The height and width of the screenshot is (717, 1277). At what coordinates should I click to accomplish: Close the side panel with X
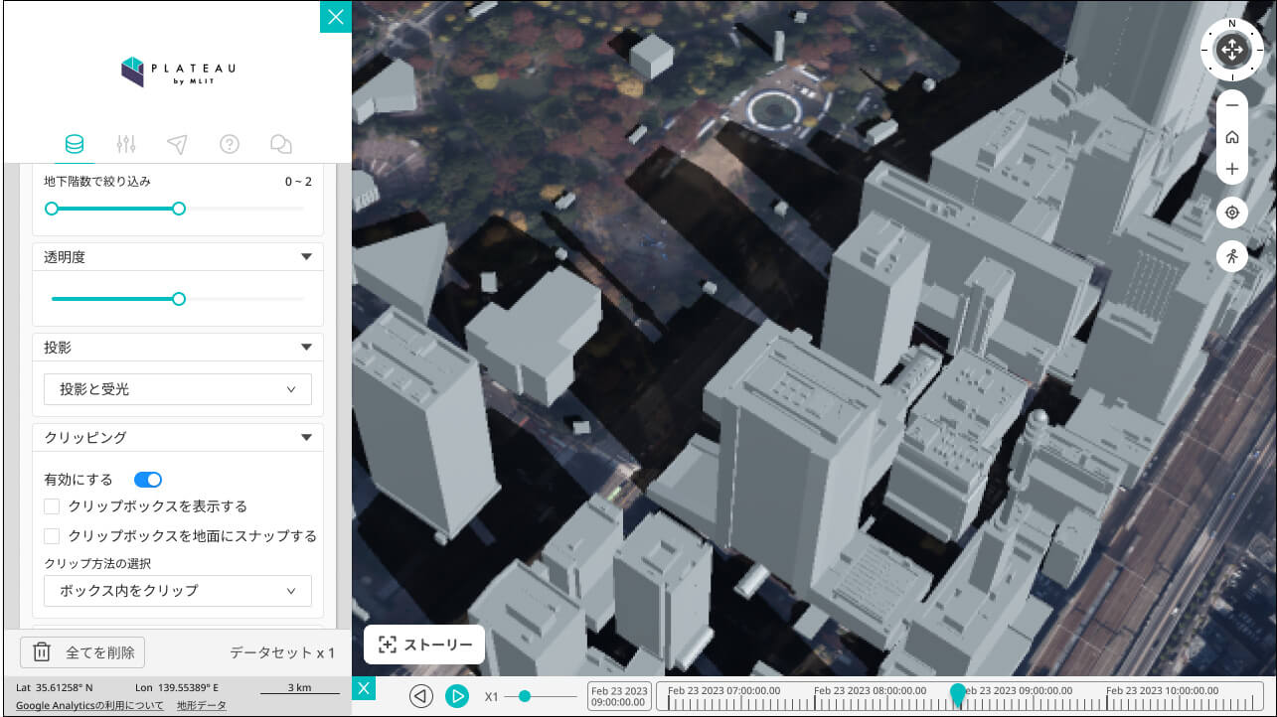(336, 17)
